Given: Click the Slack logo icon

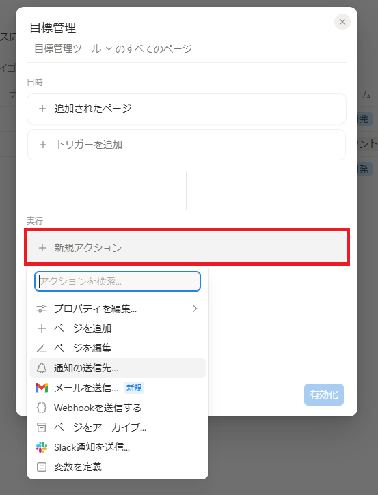Looking at the screenshot, I should pyautogui.click(x=42, y=447).
